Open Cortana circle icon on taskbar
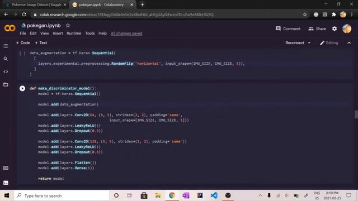The width and height of the screenshot is (358, 201). point(116,195)
